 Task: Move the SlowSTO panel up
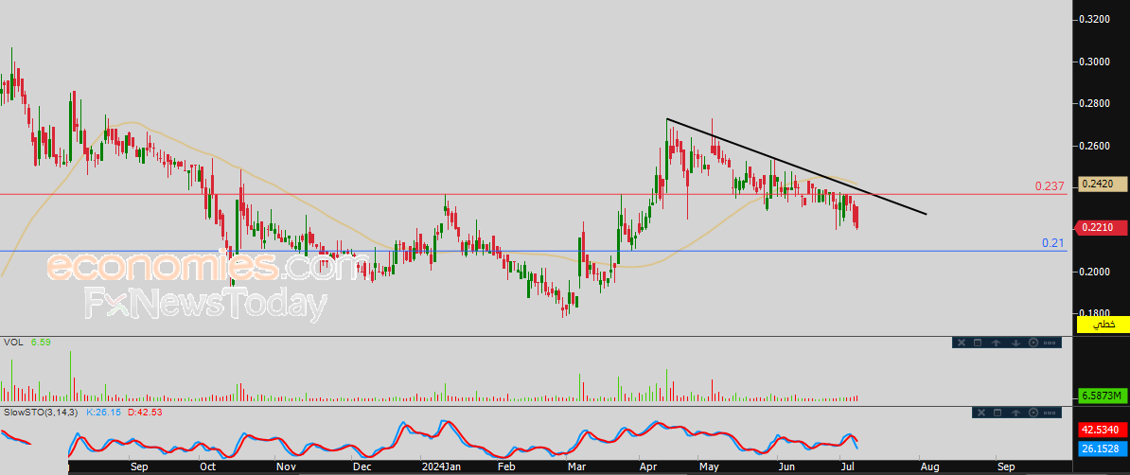click(1015, 413)
